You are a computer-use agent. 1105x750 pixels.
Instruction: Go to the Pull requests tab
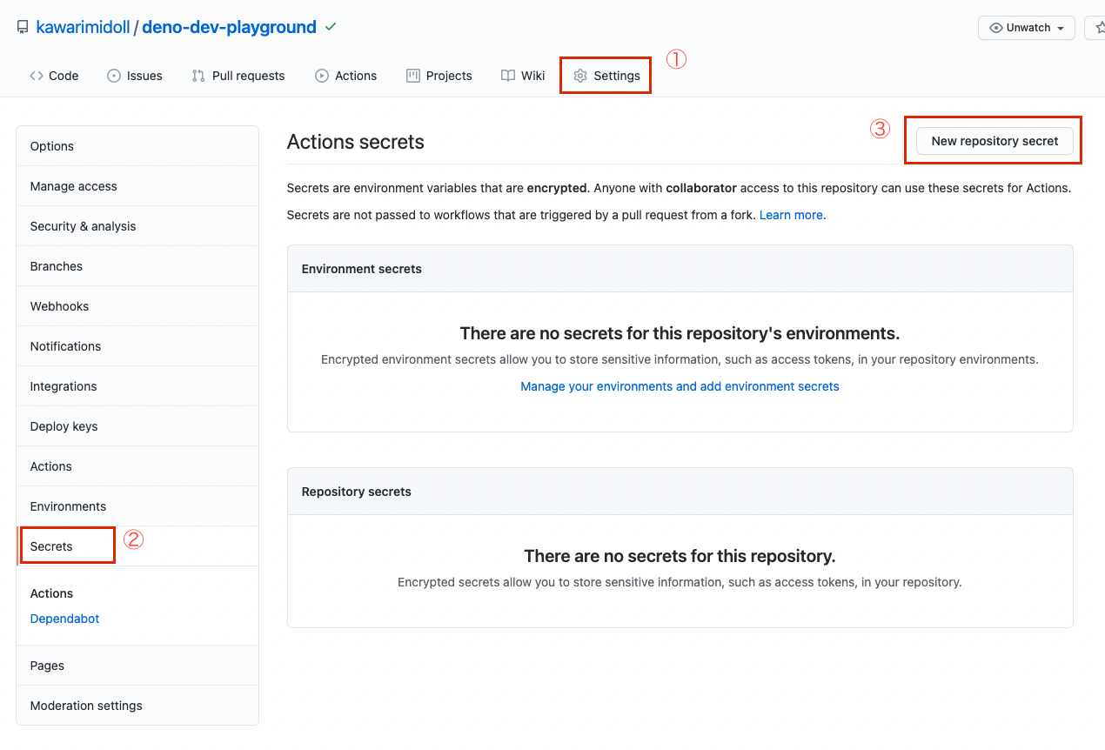coord(238,76)
